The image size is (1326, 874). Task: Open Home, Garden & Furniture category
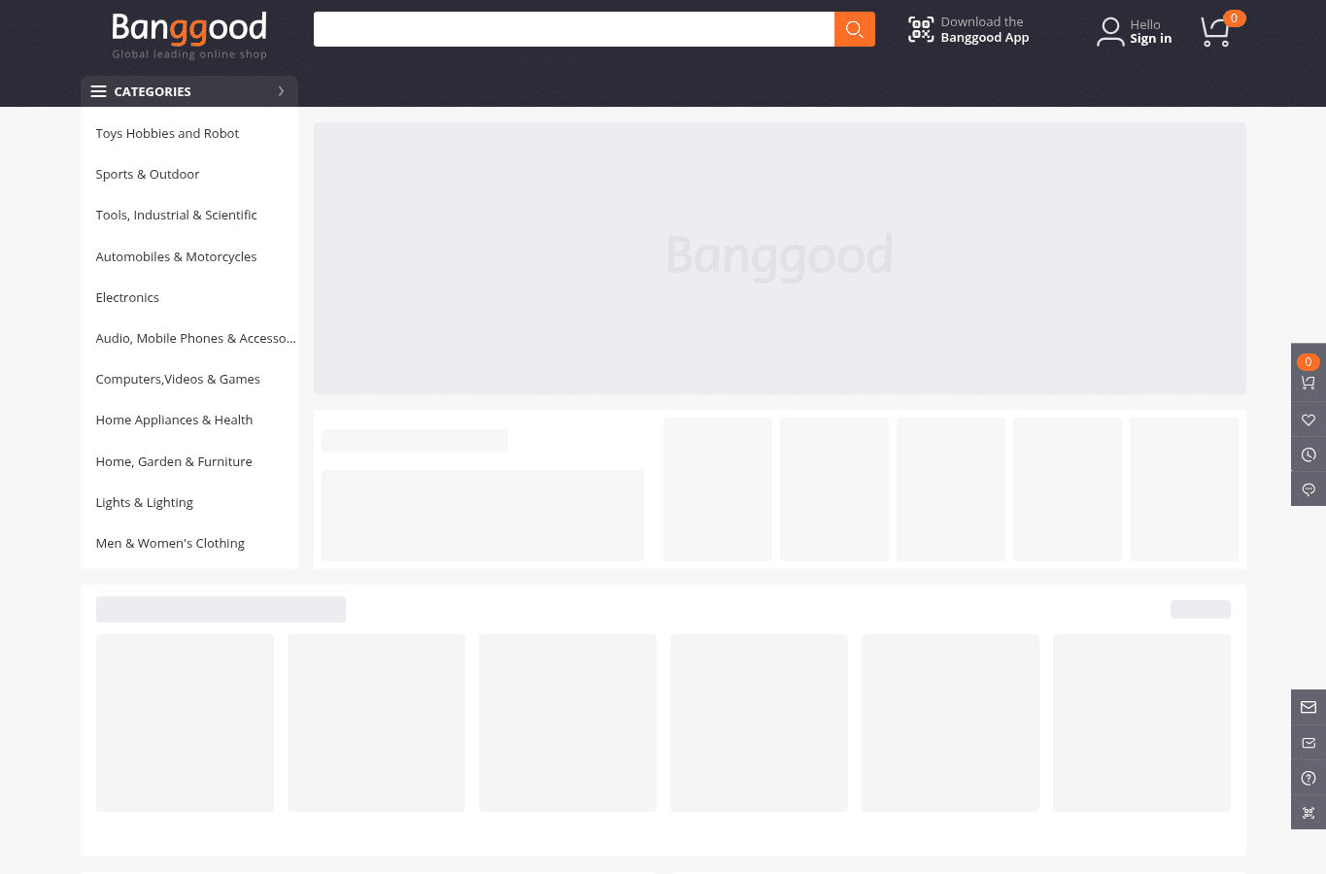click(174, 461)
